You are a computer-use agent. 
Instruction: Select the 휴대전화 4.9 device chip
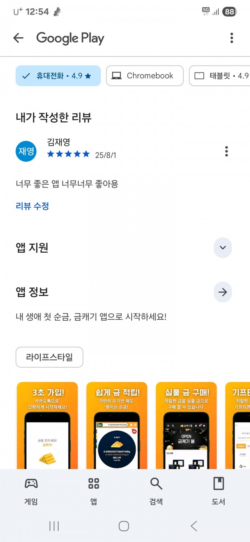[x=58, y=76]
